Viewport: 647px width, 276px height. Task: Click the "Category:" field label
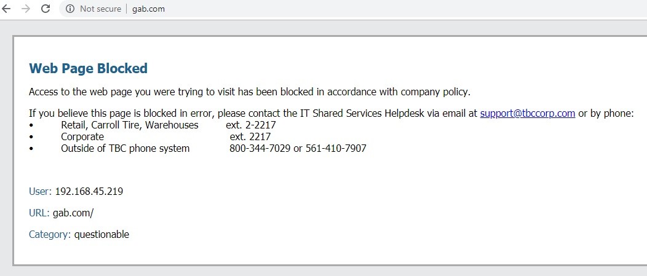(50, 234)
